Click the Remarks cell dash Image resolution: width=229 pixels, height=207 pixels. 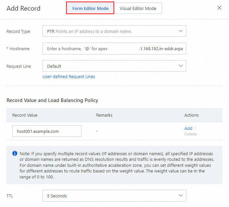(x=97, y=131)
